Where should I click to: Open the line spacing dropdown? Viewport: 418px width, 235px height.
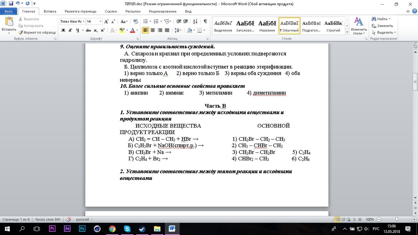pos(178,30)
